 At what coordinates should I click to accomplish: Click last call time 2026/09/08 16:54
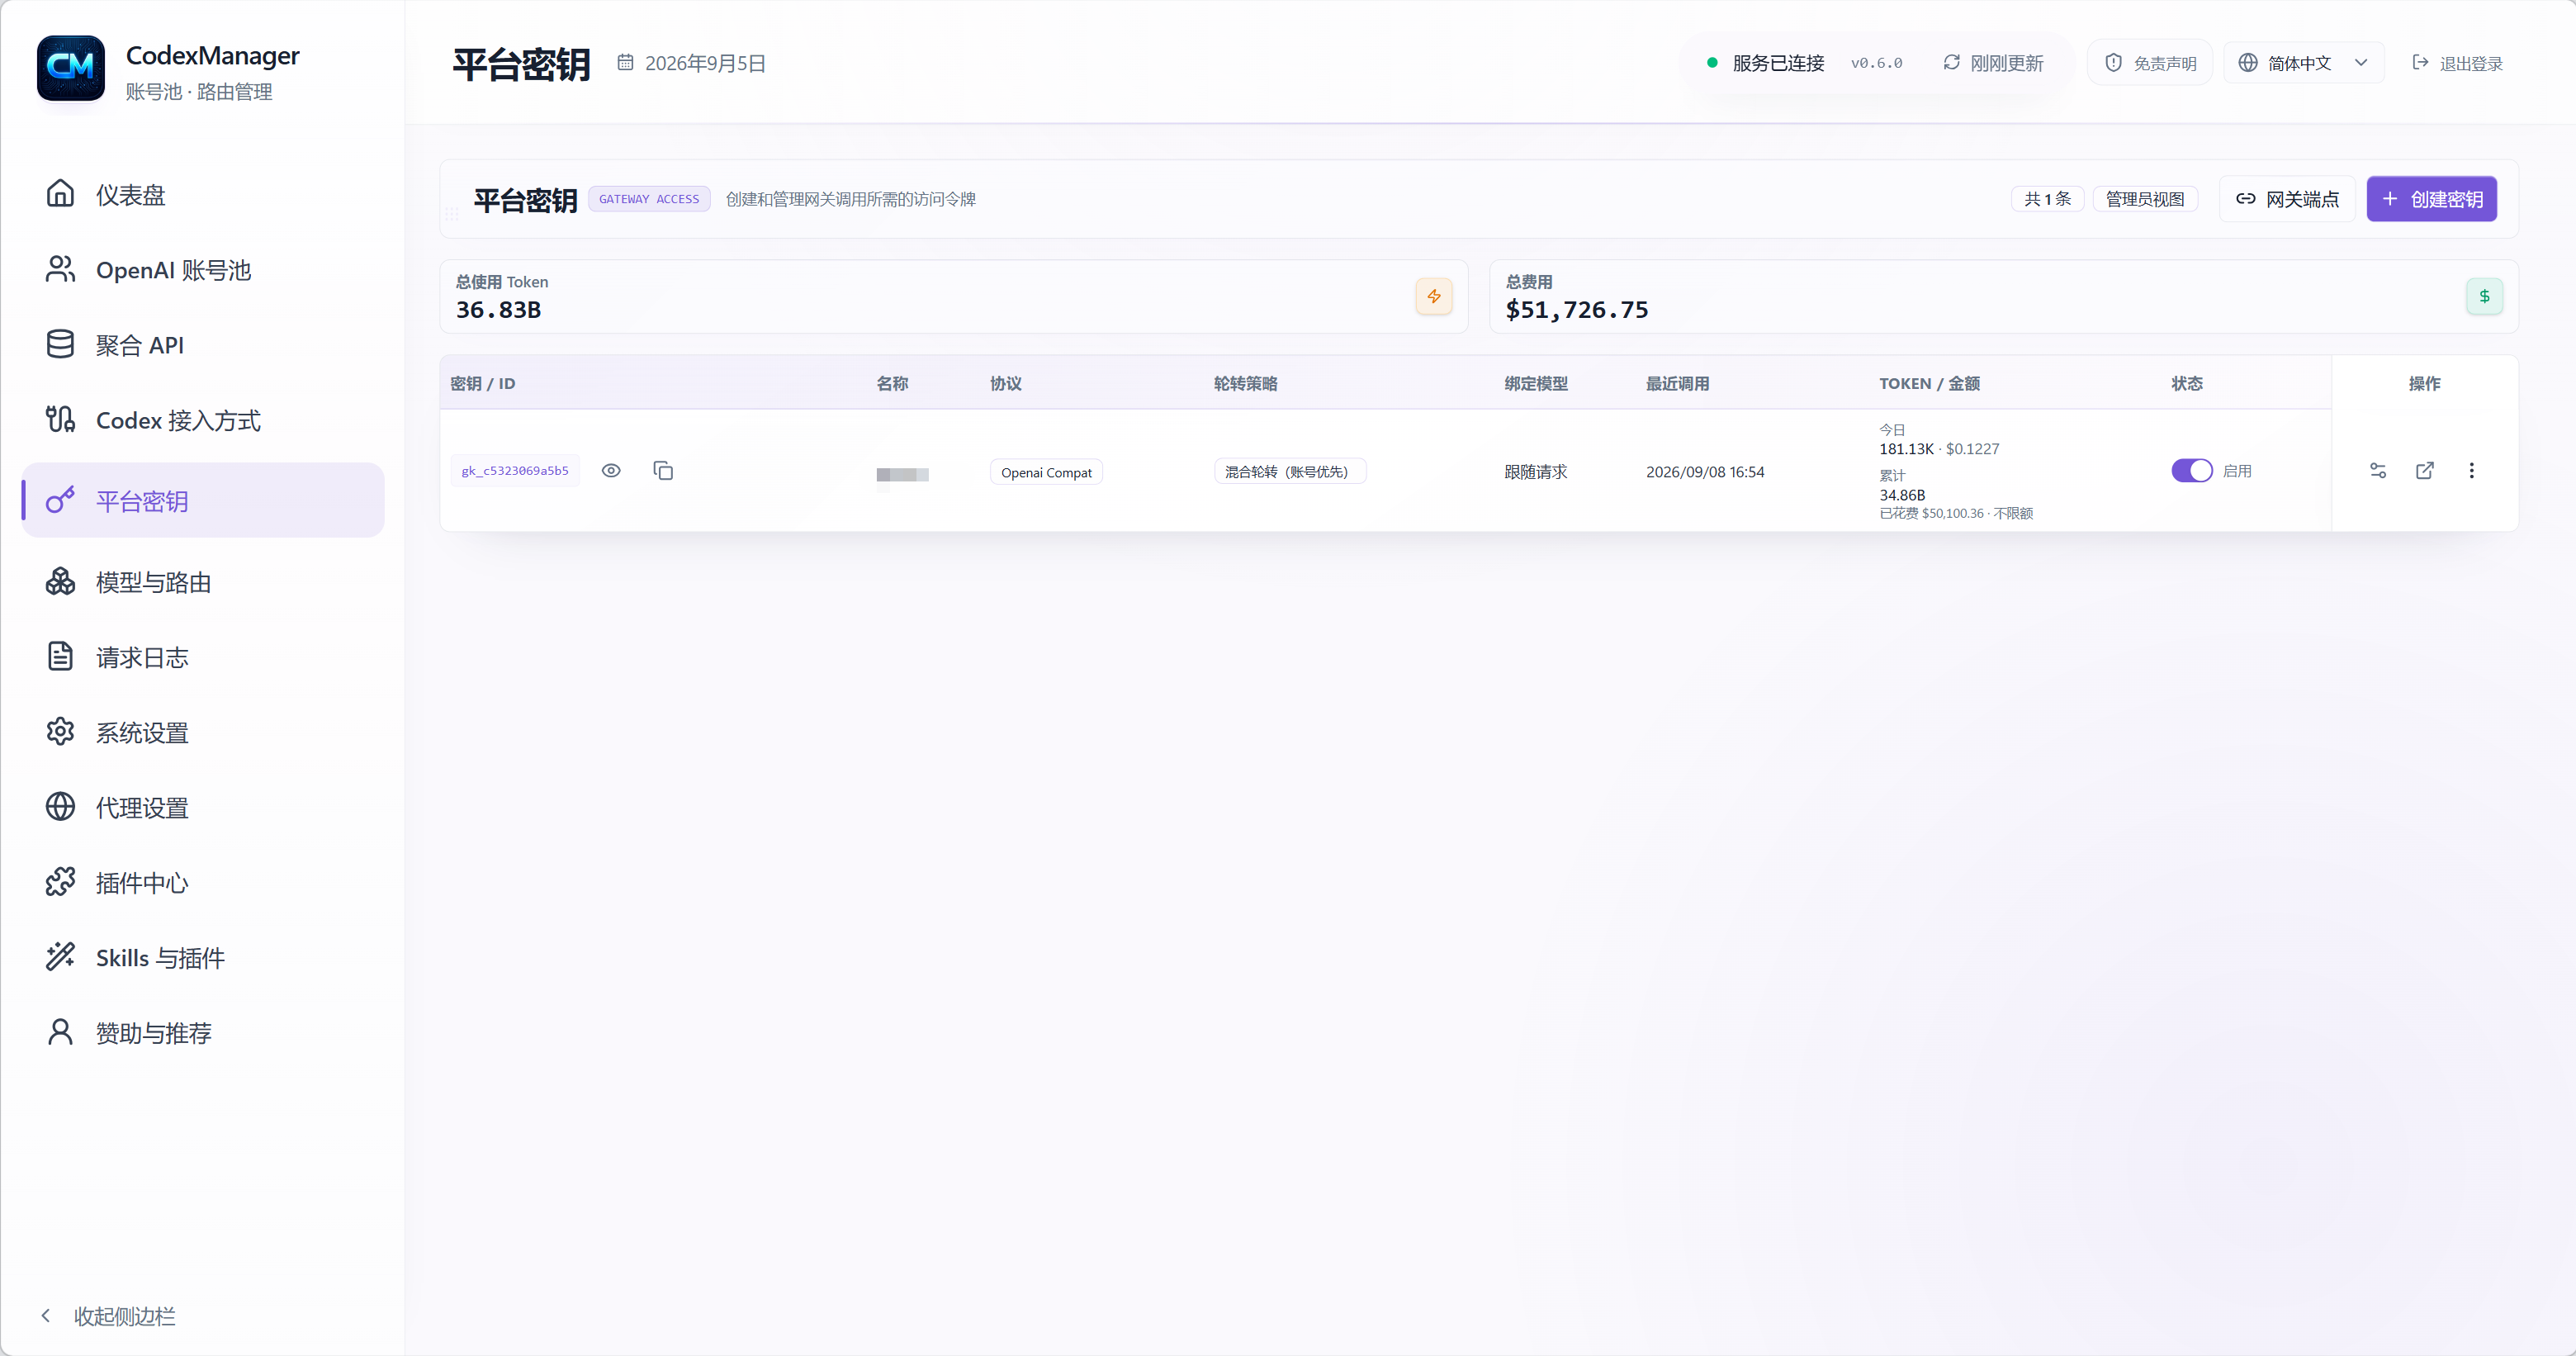(1705, 472)
